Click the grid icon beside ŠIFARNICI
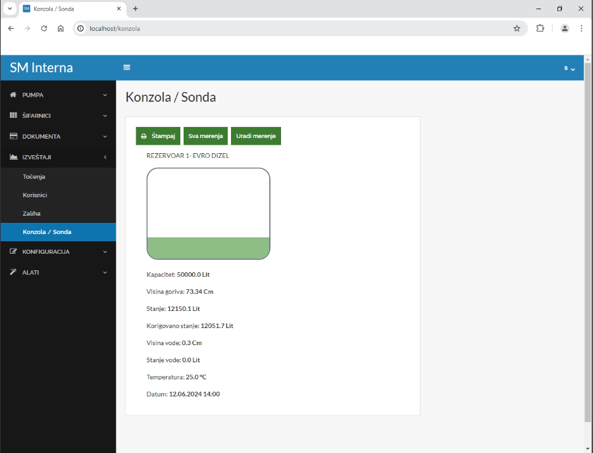 [13, 116]
